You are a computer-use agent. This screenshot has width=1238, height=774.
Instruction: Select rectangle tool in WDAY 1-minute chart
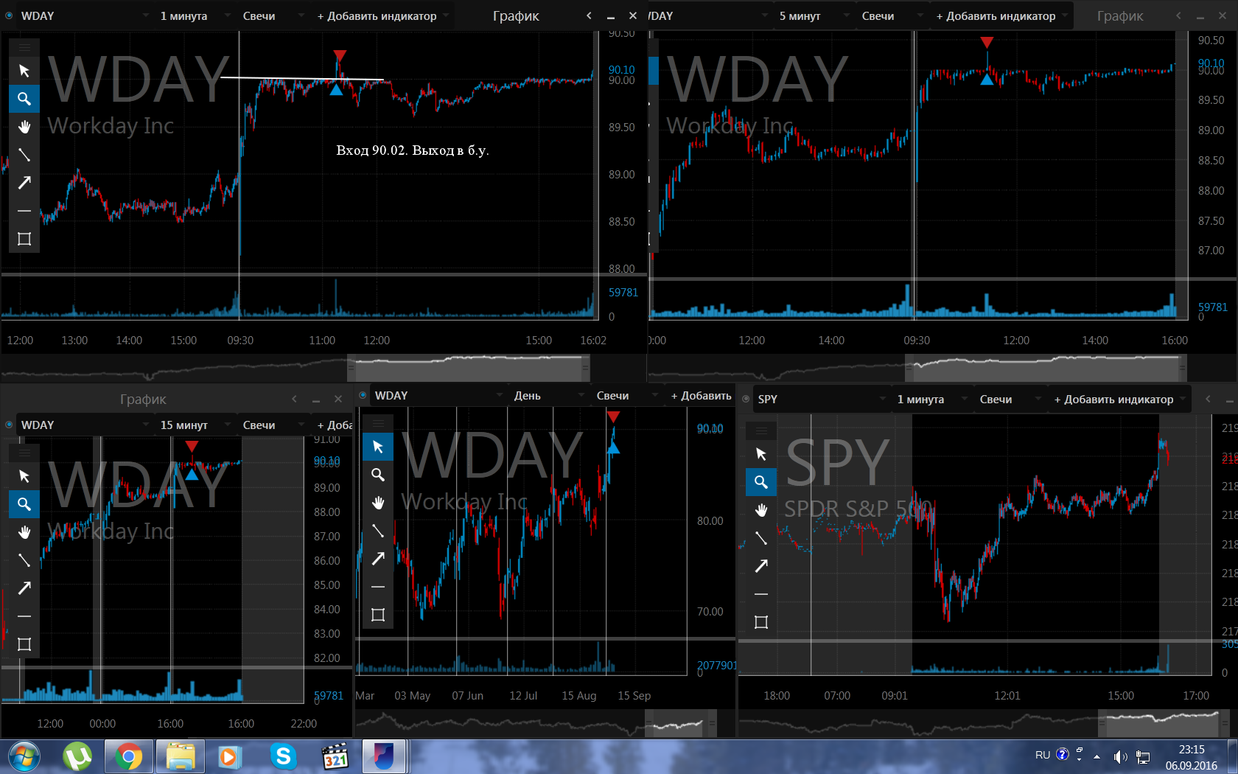(x=24, y=239)
